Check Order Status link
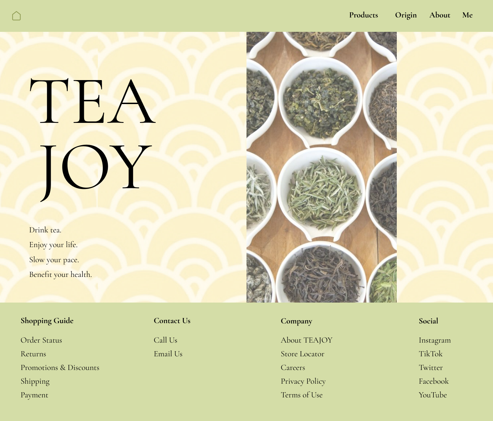The height and width of the screenshot is (421, 493). [41, 340]
